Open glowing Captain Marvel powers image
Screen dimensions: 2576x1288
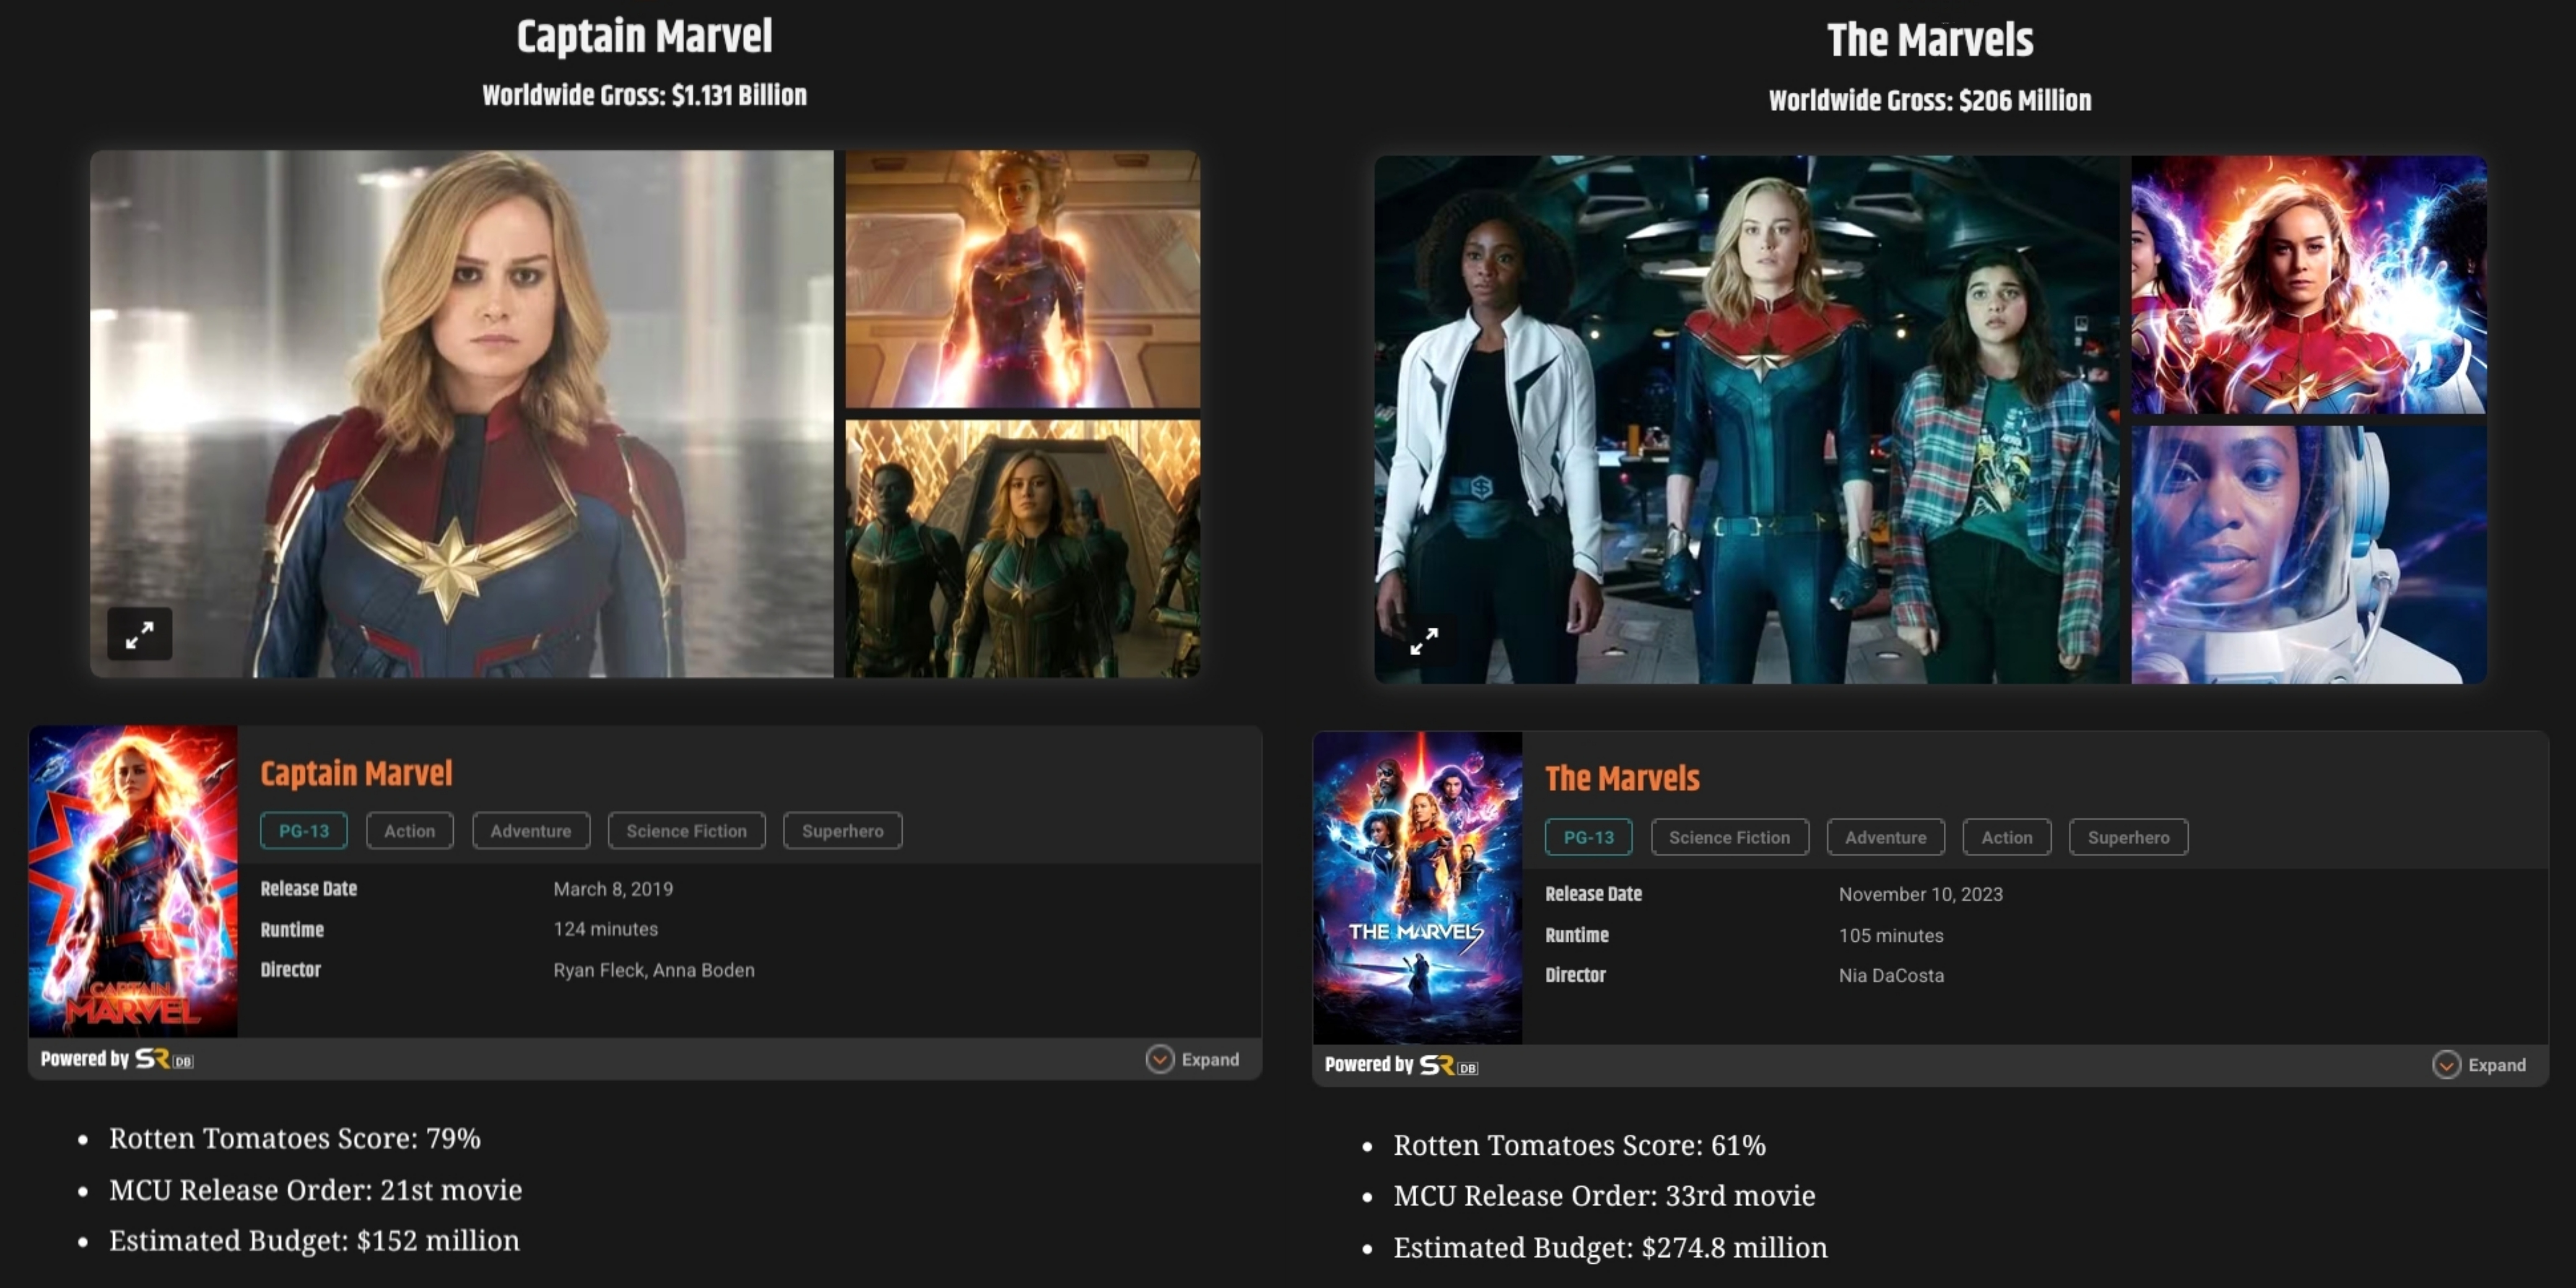tap(1023, 279)
